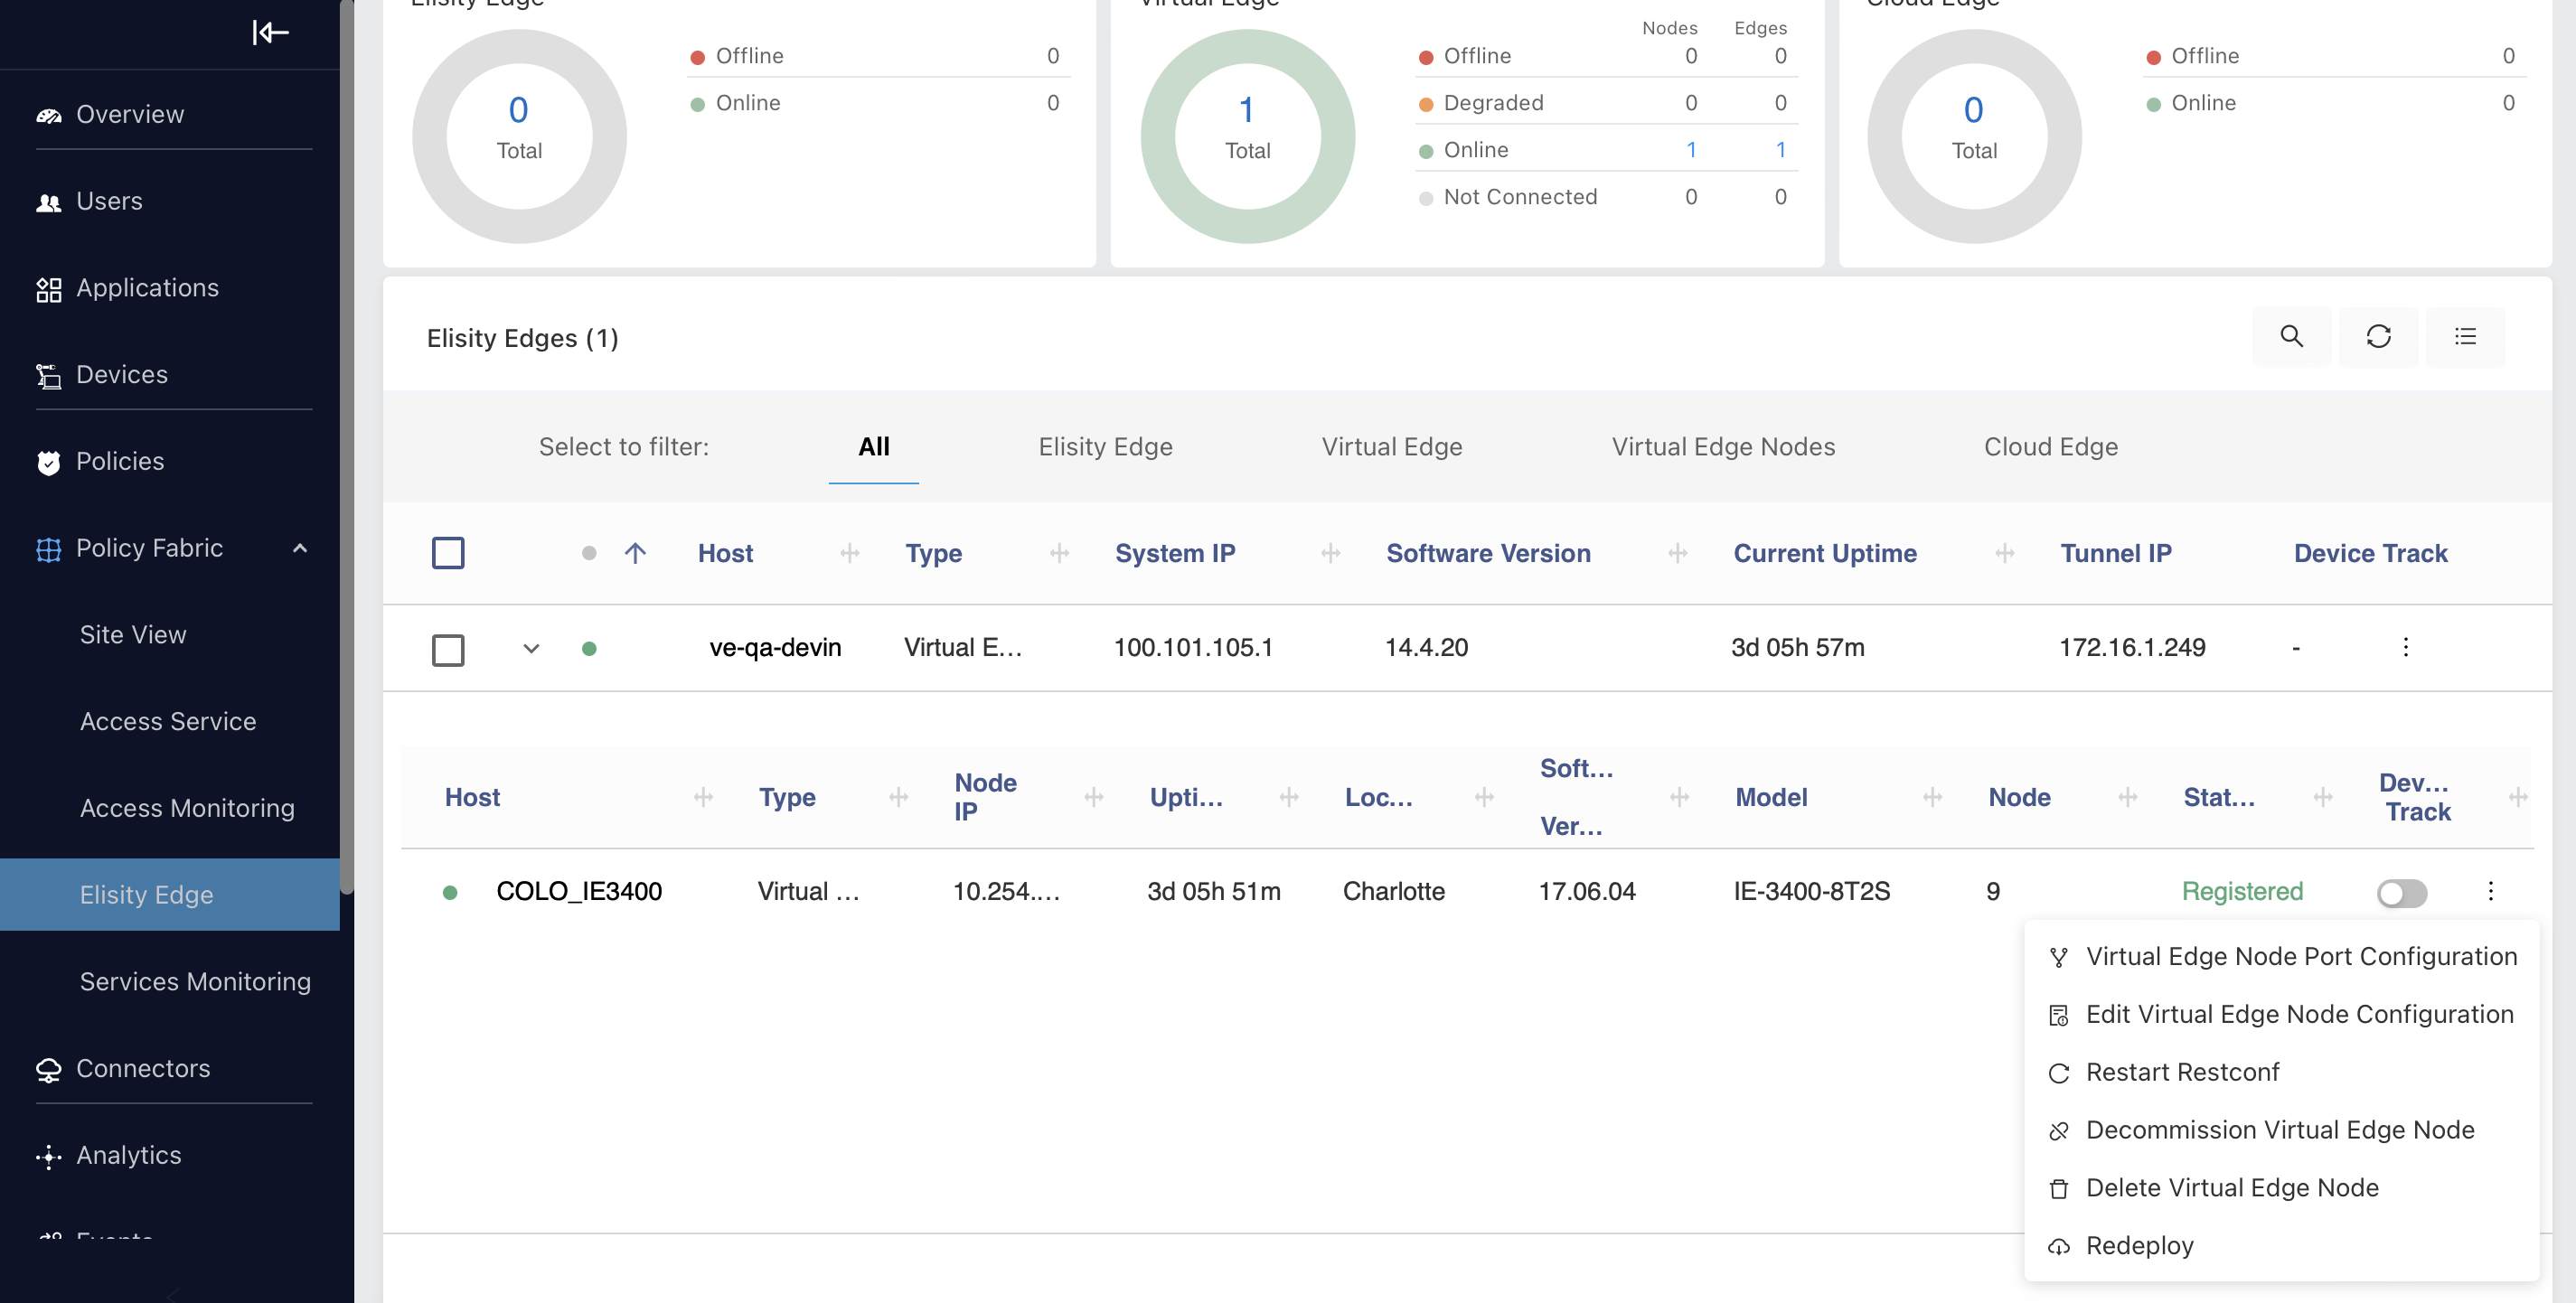The width and height of the screenshot is (2576, 1303).
Task: Filter by Virtual Edge tab
Action: [1392, 447]
